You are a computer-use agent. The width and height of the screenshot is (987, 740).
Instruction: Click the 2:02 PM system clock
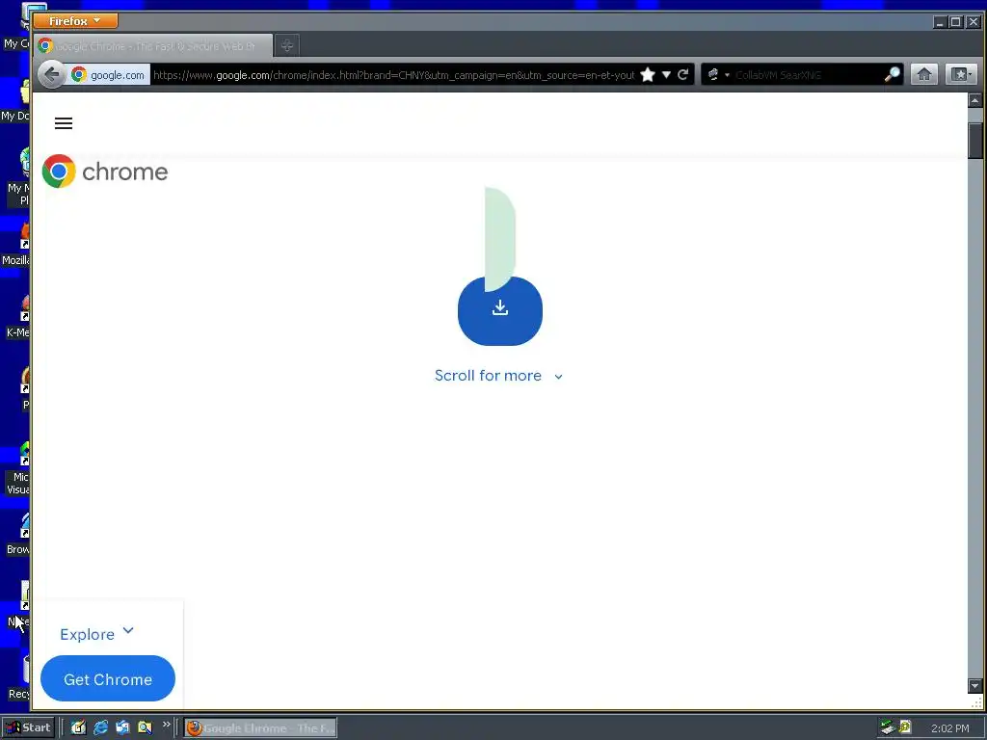tap(949, 728)
